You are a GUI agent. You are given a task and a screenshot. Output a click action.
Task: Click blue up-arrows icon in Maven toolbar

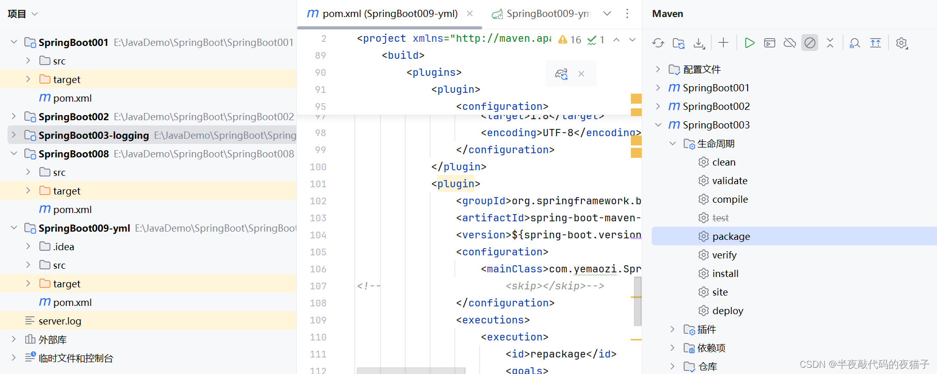pyautogui.click(x=876, y=43)
